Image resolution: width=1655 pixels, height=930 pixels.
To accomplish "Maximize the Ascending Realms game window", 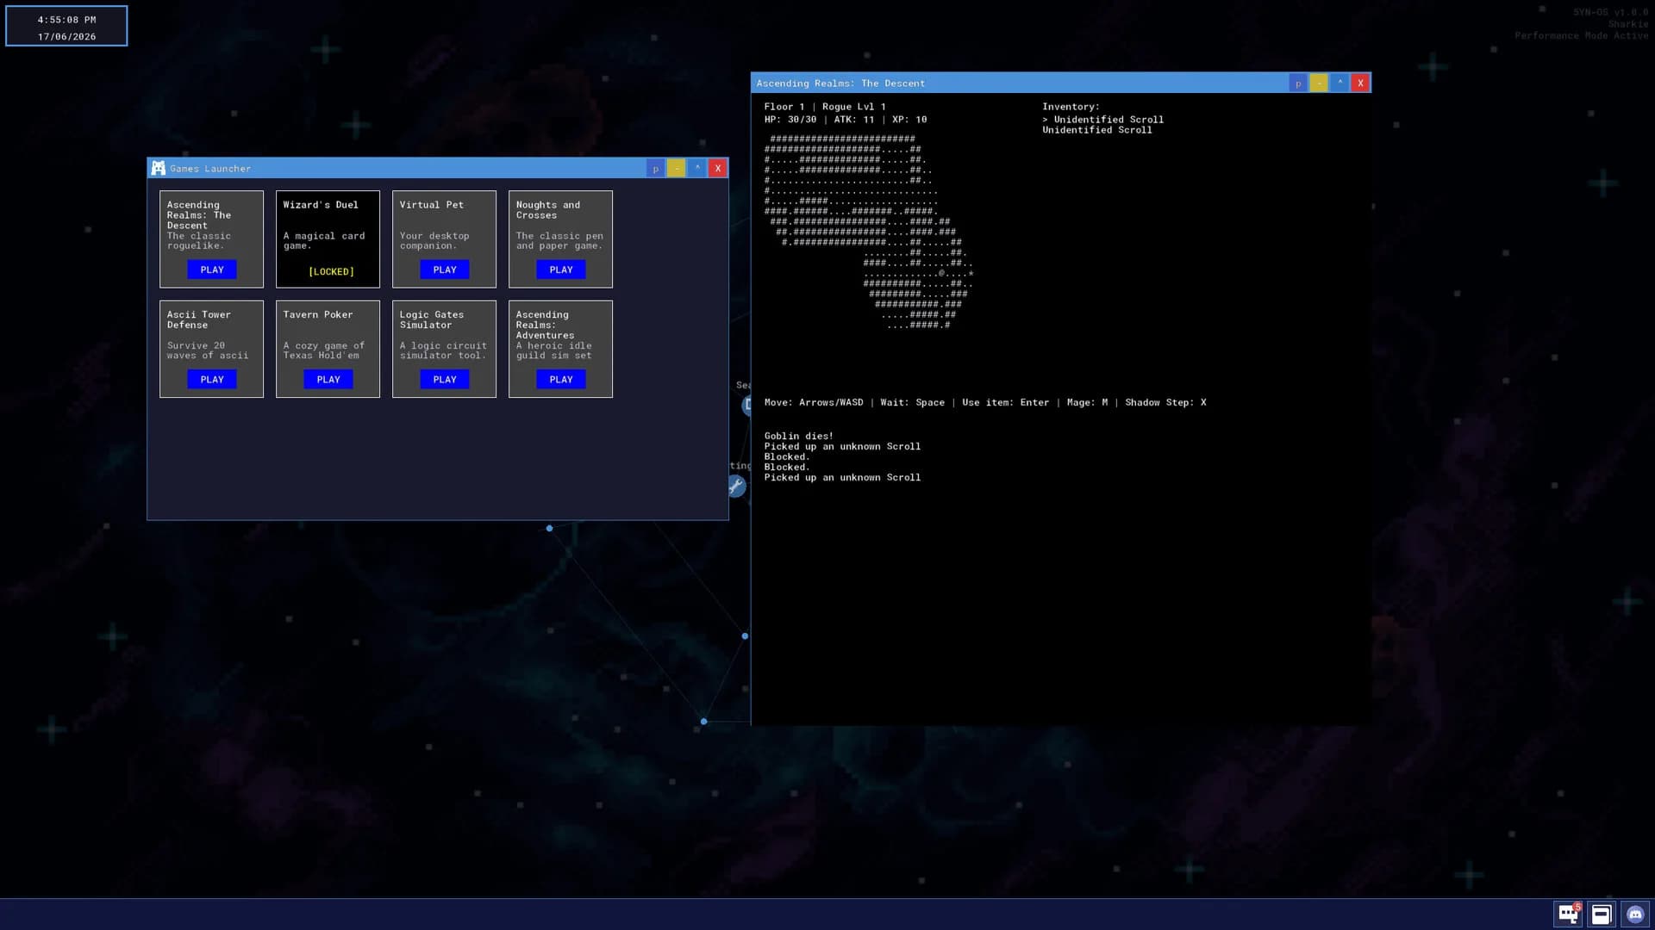I will (x=1340, y=83).
